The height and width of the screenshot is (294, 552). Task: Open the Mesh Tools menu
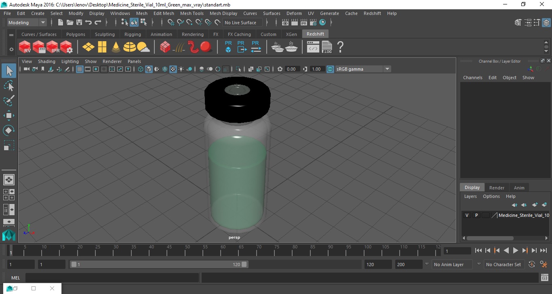[x=192, y=13]
